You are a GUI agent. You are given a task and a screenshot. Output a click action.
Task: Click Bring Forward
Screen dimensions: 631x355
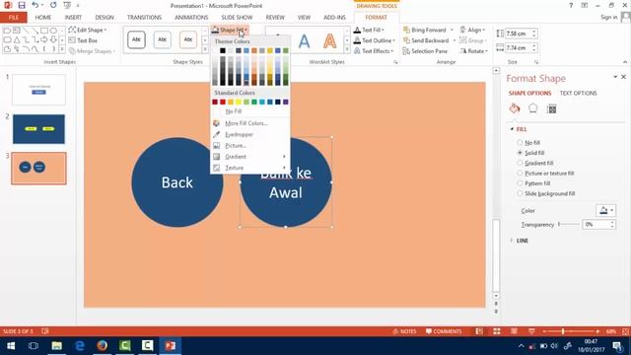(x=425, y=30)
